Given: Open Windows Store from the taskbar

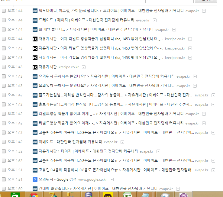Looking at the screenshot, I should 15,195.
